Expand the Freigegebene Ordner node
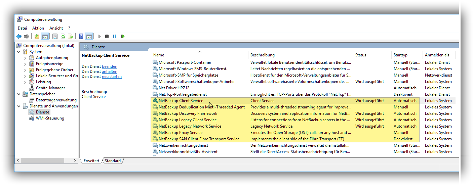 [x=25, y=70]
